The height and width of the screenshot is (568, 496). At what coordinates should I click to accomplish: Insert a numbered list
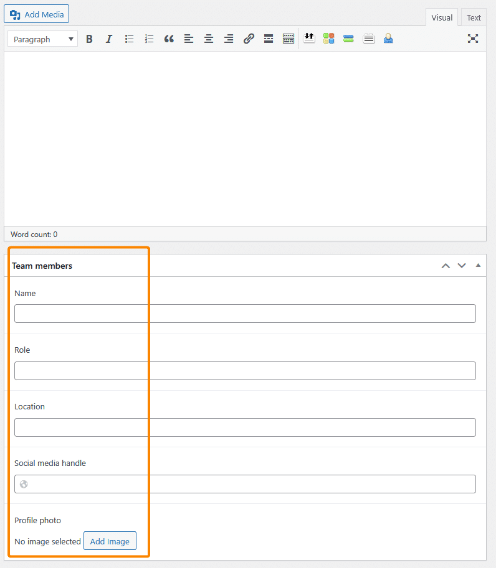coord(149,39)
